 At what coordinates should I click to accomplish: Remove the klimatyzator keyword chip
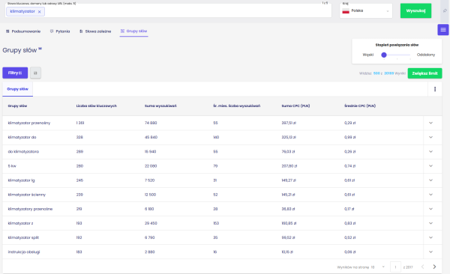coord(39,12)
